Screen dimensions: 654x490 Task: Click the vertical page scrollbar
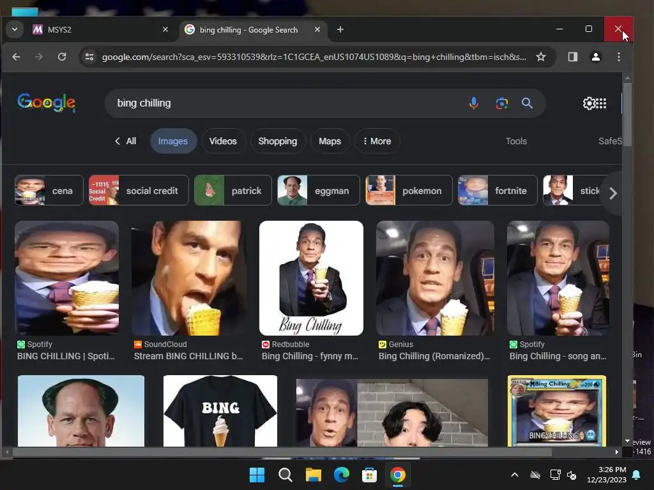click(x=627, y=115)
